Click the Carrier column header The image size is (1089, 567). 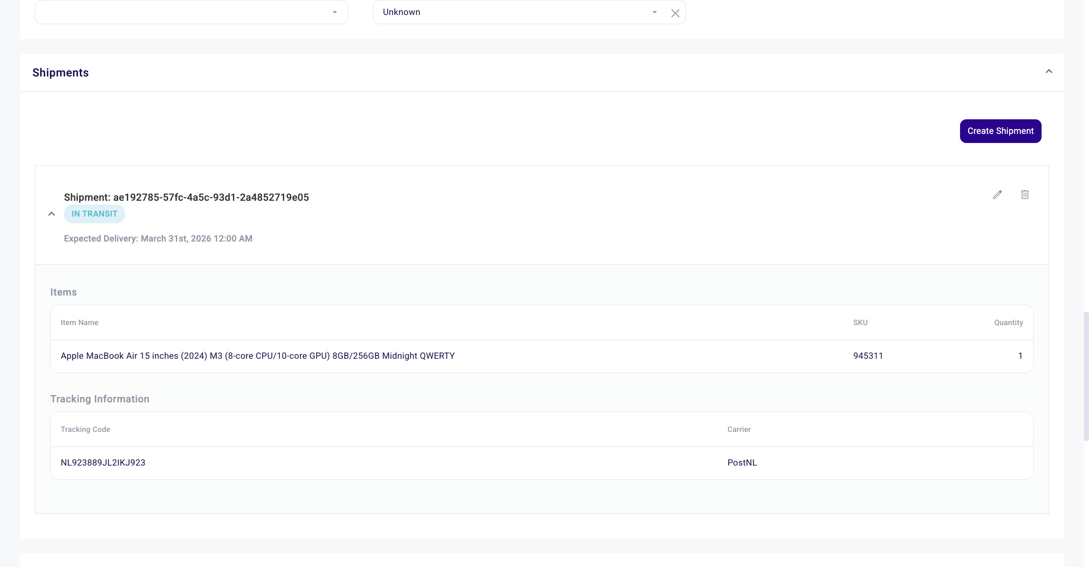pyautogui.click(x=738, y=429)
